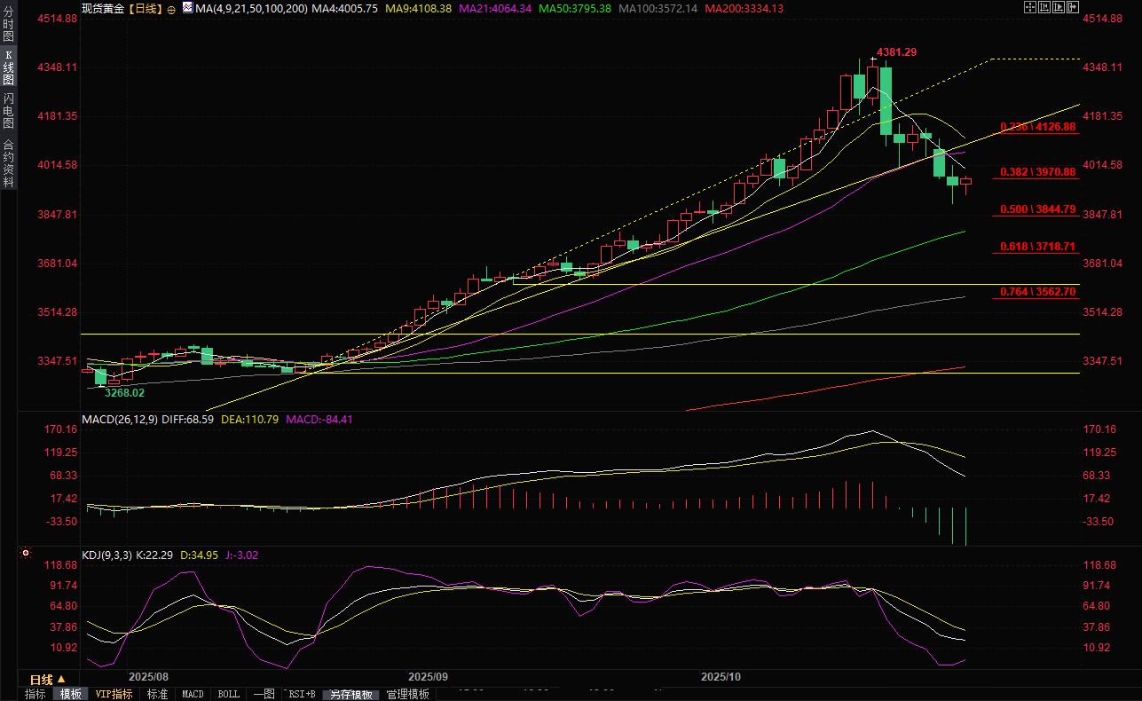The width and height of the screenshot is (1142, 701).
Task: Click the circled plus icon beside 日线 title
Action: click(x=170, y=8)
